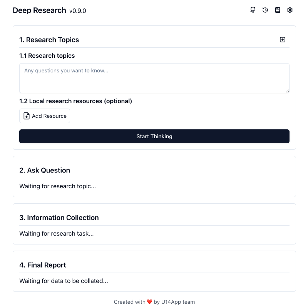Open the Settings gear icon

[x=290, y=10]
